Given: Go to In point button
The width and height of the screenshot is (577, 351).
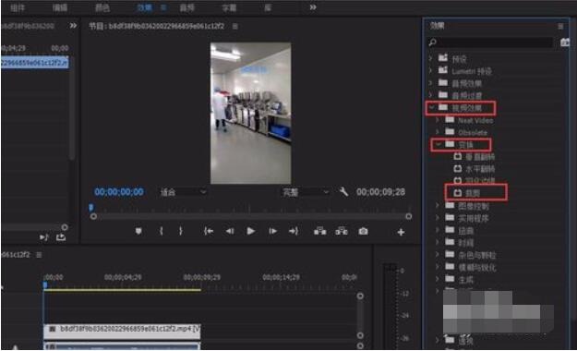Looking at the screenshot, I should coord(209,231).
